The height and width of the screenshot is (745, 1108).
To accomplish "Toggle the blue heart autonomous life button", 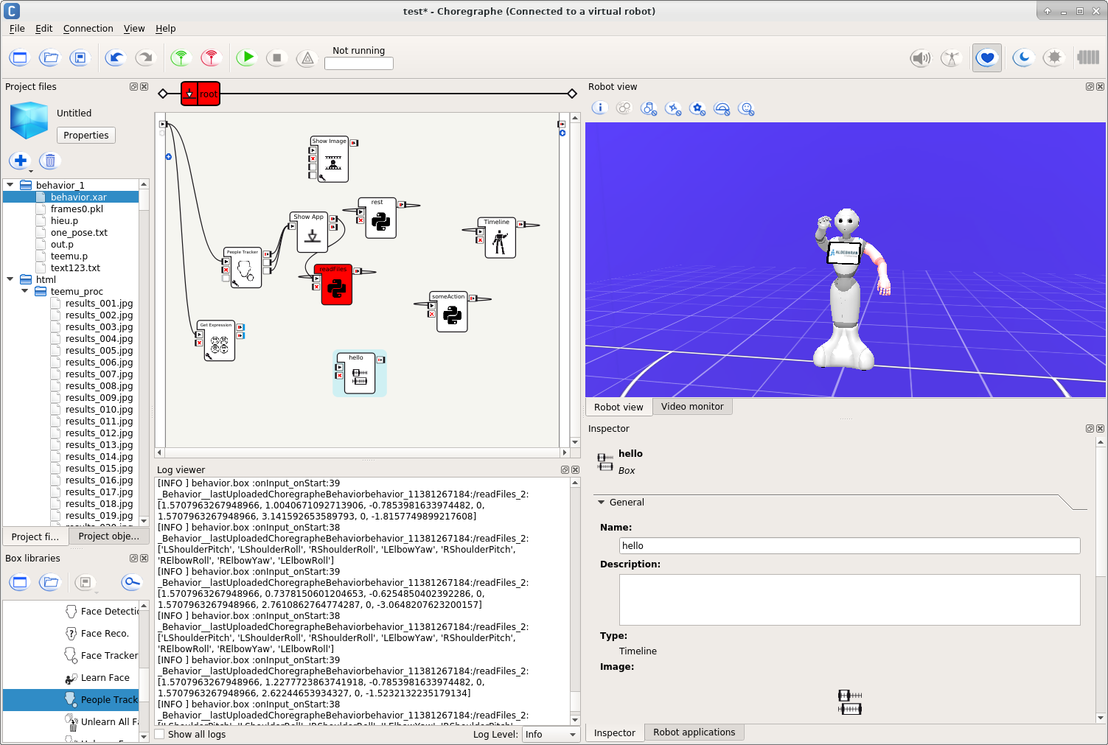I will (987, 57).
